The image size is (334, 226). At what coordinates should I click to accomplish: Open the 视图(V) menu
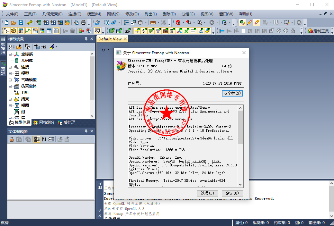click(207, 14)
